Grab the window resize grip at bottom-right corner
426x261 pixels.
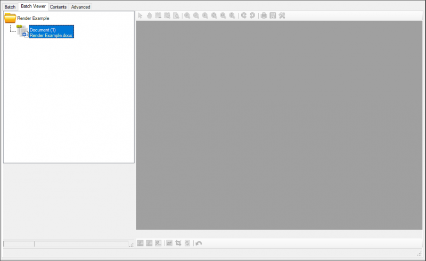tap(419, 254)
